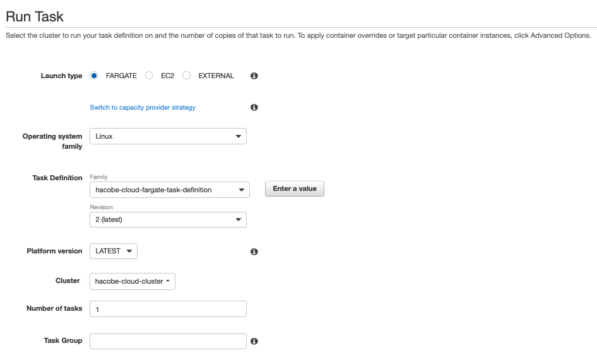The height and width of the screenshot is (353, 597).
Task: Expand the Task Definition Family dropdown
Action: click(169, 190)
